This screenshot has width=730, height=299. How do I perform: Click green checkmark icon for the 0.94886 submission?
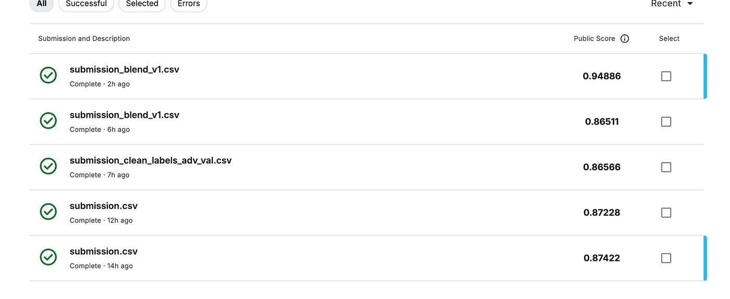tap(48, 75)
